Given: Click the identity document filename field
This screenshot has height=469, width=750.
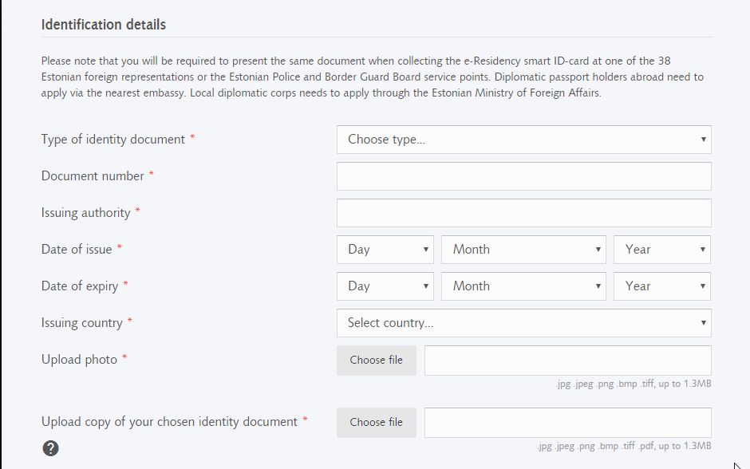Looking at the screenshot, I should pos(568,423).
